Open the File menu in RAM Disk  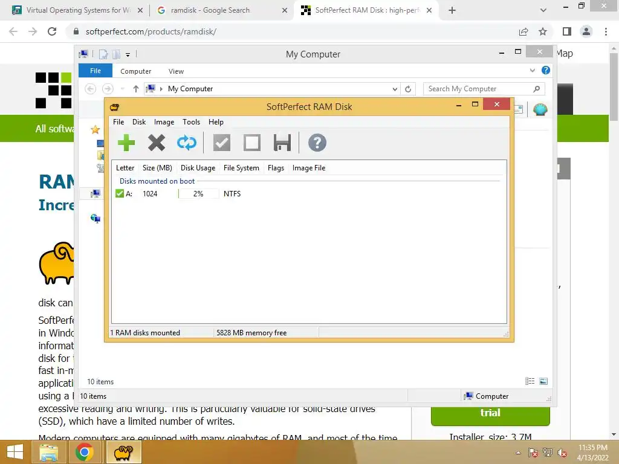point(118,122)
